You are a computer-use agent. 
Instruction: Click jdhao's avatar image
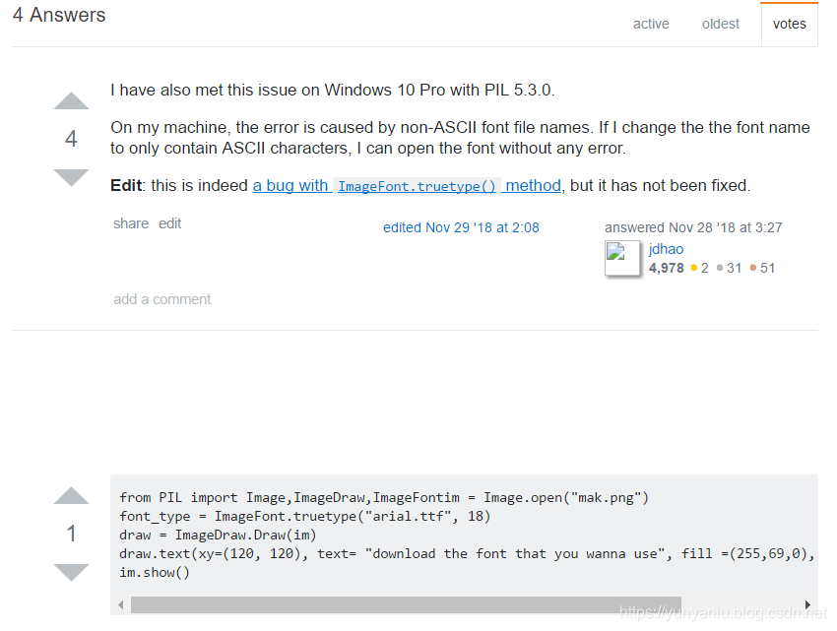coord(623,258)
